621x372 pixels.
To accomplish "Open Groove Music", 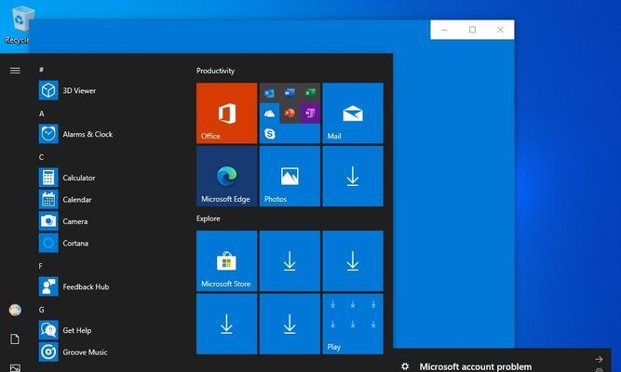I will pos(74,352).
